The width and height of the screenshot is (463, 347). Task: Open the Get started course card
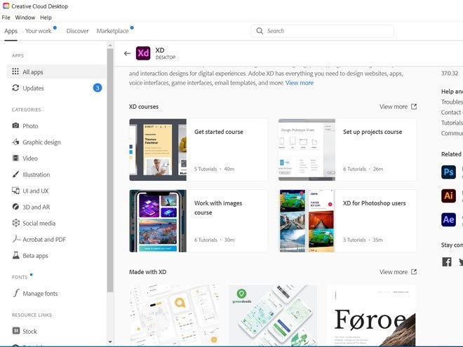pyautogui.click(x=199, y=150)
